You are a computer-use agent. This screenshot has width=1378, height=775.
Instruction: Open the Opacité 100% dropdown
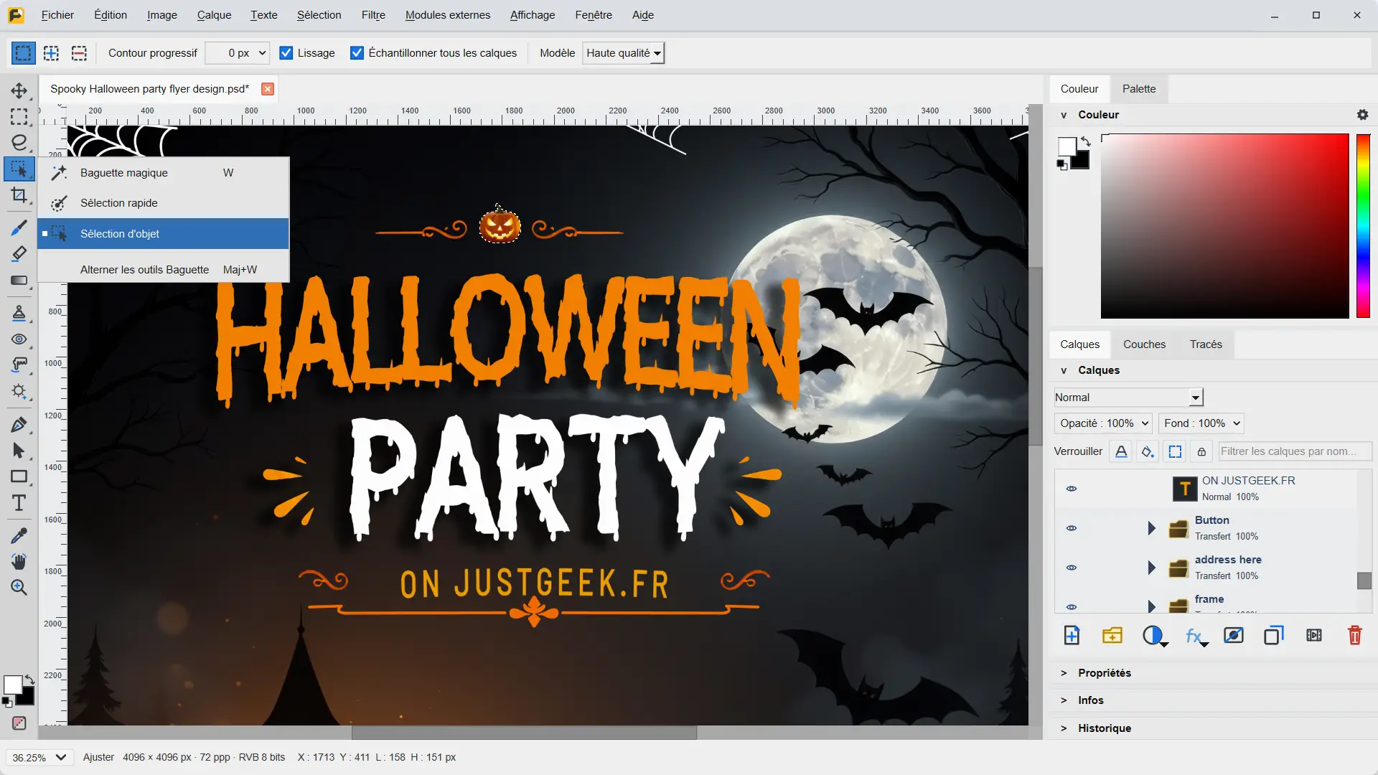(x=1103, y=423)
